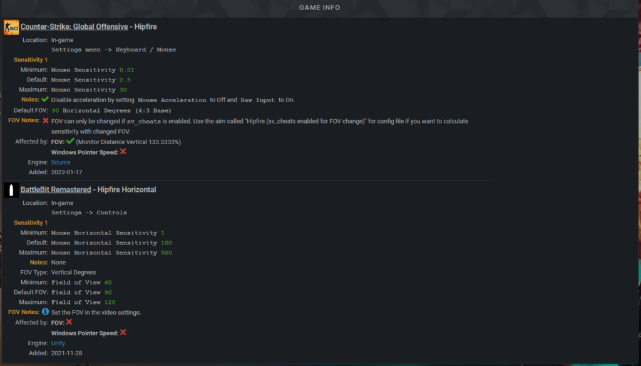Open Counter-Strike: Global Offensive link
The width and height of the screenshot is (641, 366).
[74, 26]
